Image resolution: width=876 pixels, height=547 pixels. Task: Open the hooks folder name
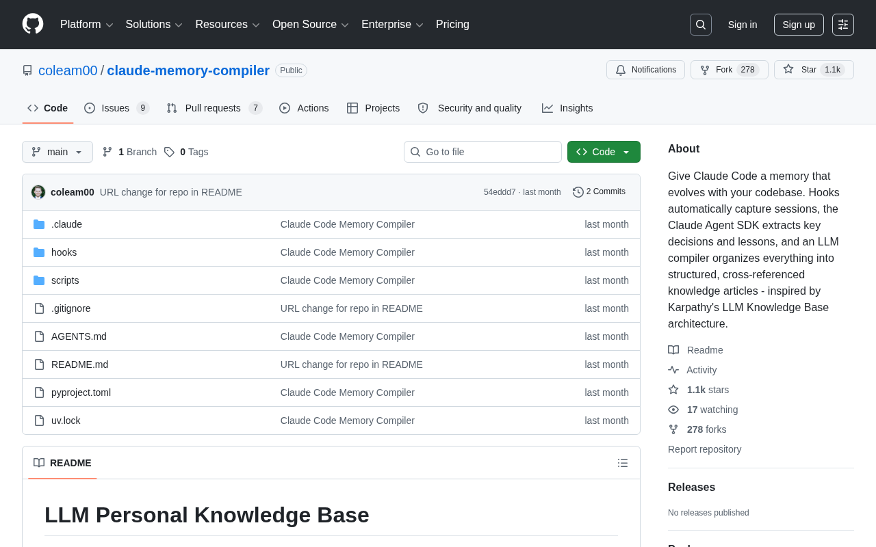[x=64, y=252]
